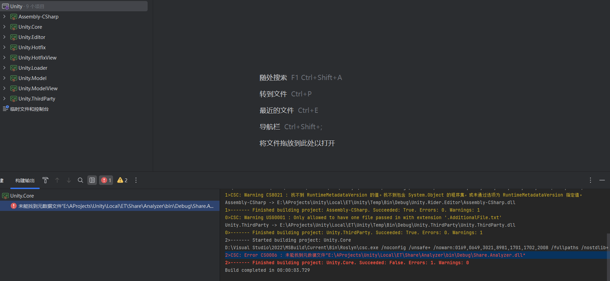Click the 将文件拖放到此处以打开 text
The height and width of the screenshot is (281, 610).
[297, 143]
